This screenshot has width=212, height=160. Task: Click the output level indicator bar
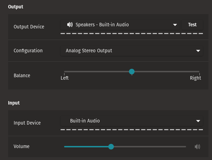click(x=132, y=33)
